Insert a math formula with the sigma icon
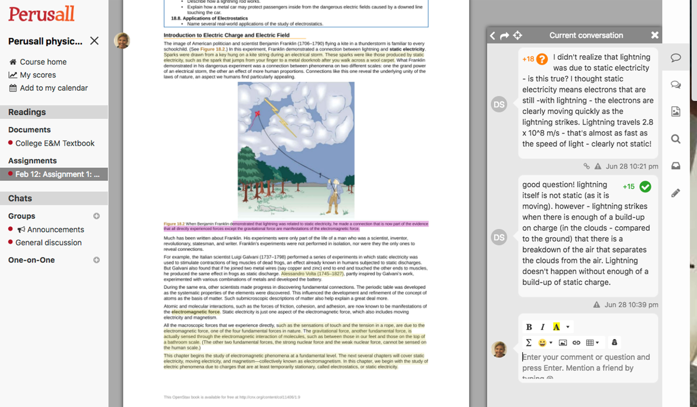The image size is (697, 407). click(x=529, y=342)
